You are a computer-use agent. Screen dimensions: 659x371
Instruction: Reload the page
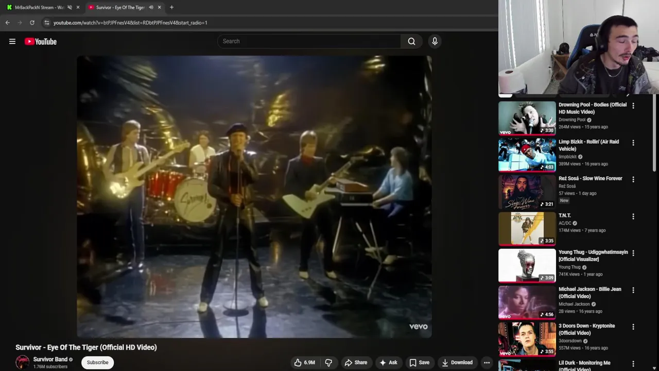pyautogui.click(x=32, y=23)
